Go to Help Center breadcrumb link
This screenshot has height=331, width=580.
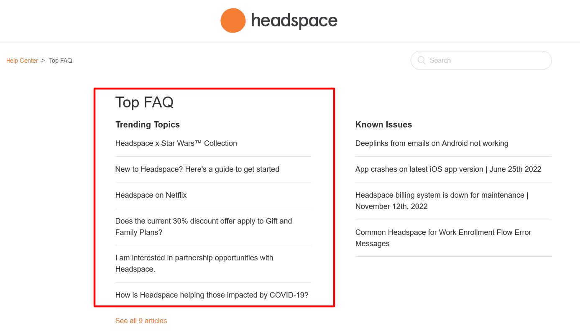coord(22,61)
